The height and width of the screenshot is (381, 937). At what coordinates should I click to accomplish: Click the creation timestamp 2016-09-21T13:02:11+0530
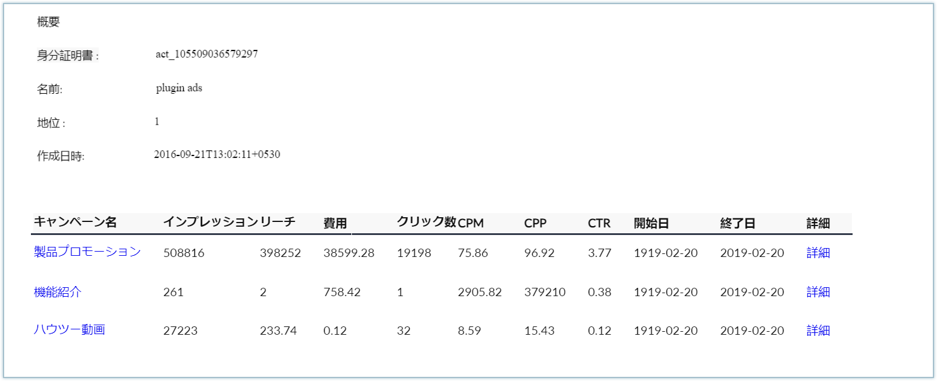(x=217, y=154)
